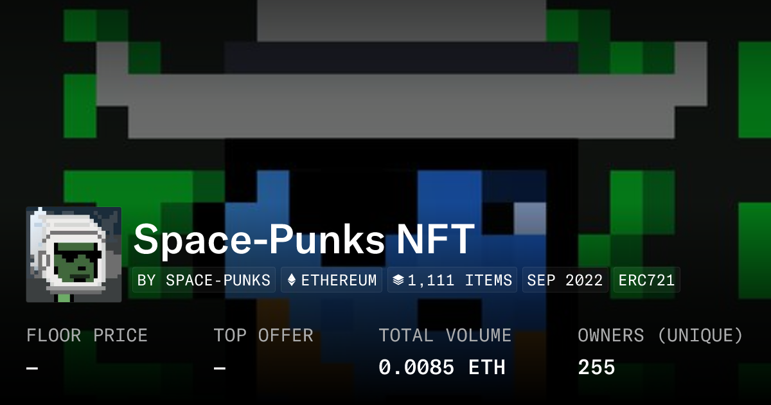The width and height of the screenshot is (771, 405).
Task: Select the FLOOR PRICE stat label
Action: pos(87,335)
